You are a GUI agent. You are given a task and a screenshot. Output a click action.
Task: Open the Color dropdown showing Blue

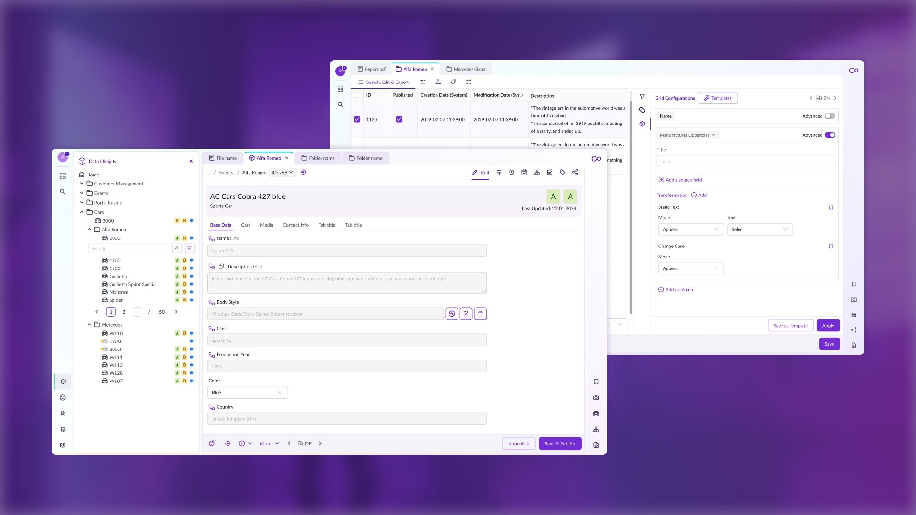247,392
